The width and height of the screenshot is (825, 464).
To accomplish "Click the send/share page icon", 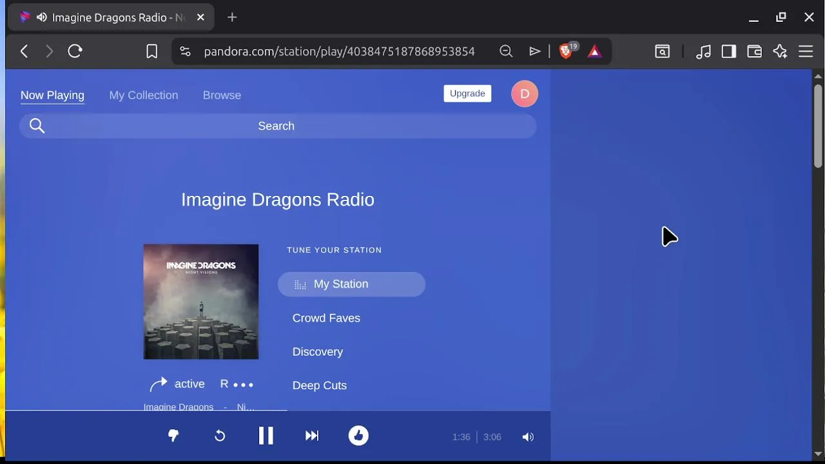I will pyautogui.click(x=535, y=52).
